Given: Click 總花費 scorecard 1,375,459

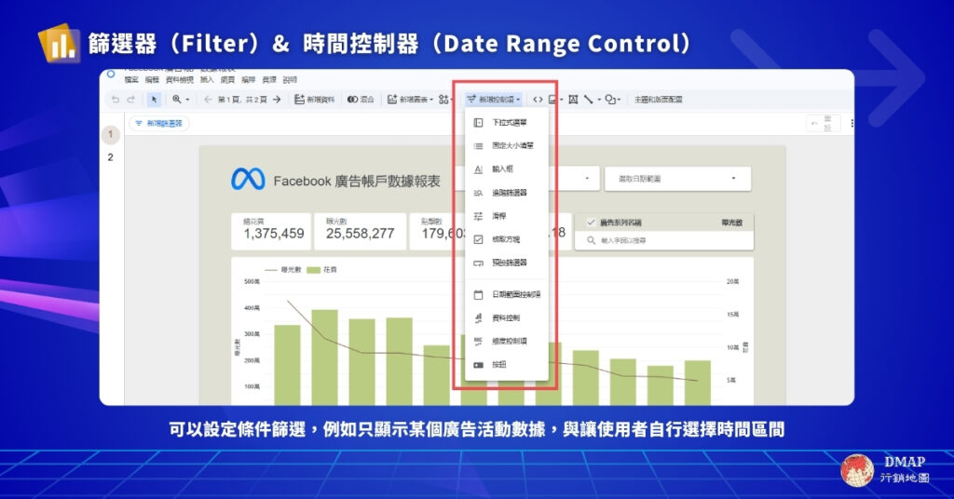Looking at the screenshot, I should coord(271,231).
